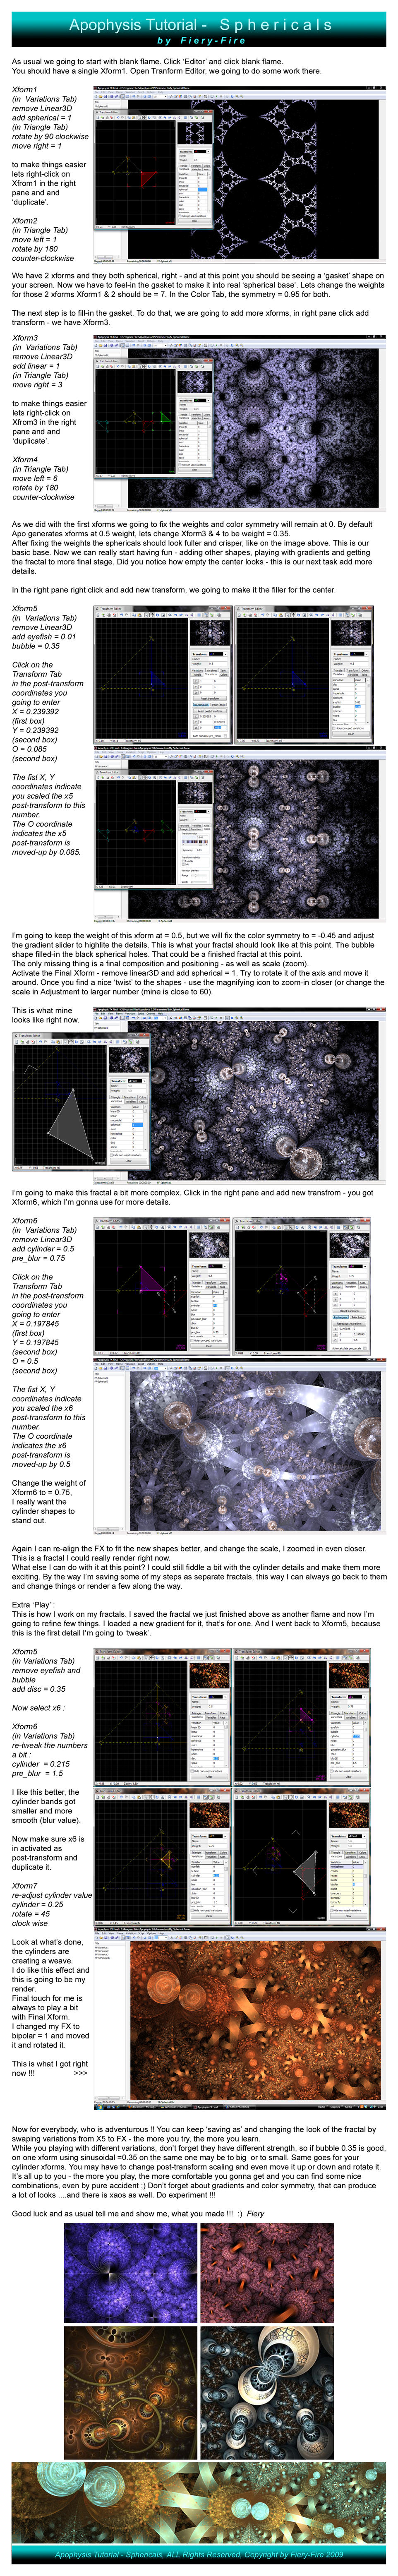Click the 'by Fiery-Fire' author subtitle

pyautogui.click(x=201, y=41)
